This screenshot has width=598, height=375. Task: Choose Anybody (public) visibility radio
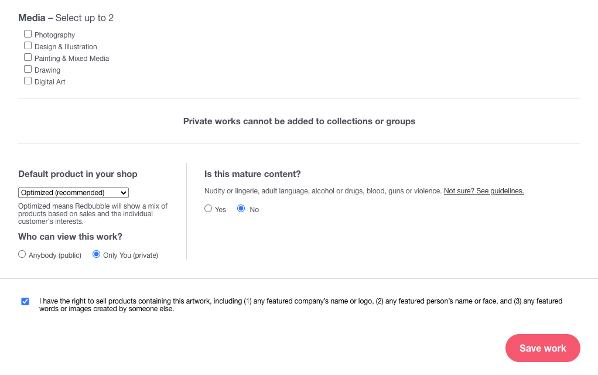22,254
